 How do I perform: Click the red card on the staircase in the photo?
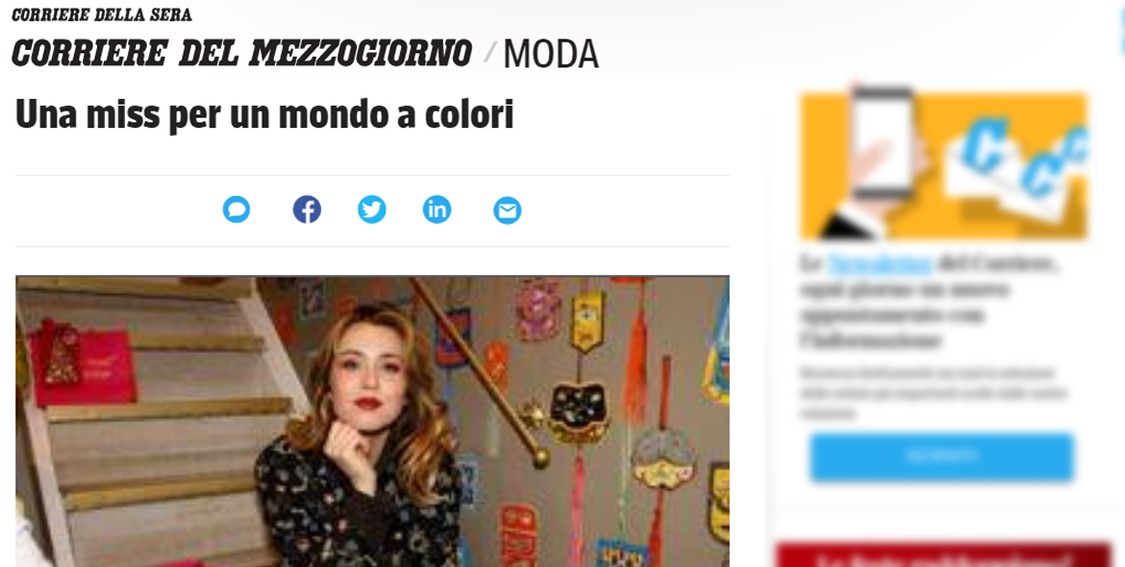[82, 364]
